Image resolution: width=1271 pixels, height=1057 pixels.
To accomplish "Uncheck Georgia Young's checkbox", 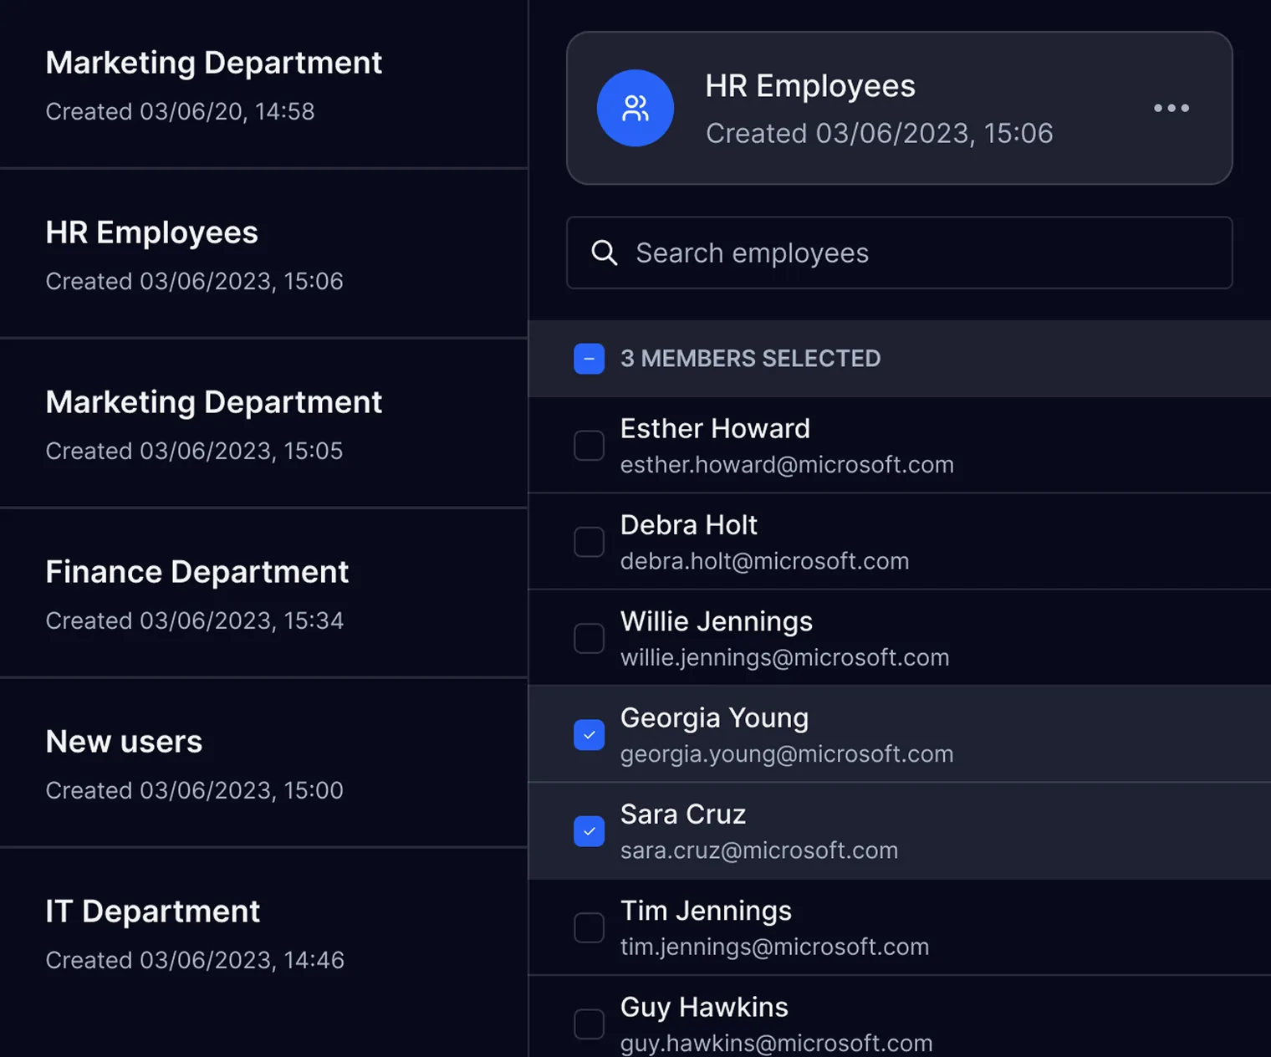I will point(589,735).
